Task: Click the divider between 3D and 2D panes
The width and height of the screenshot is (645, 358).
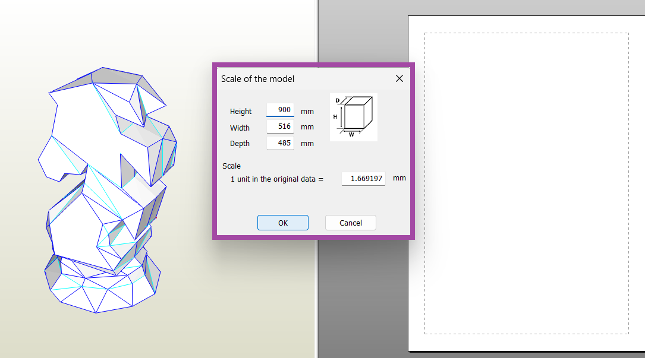Action: (317, 297)
